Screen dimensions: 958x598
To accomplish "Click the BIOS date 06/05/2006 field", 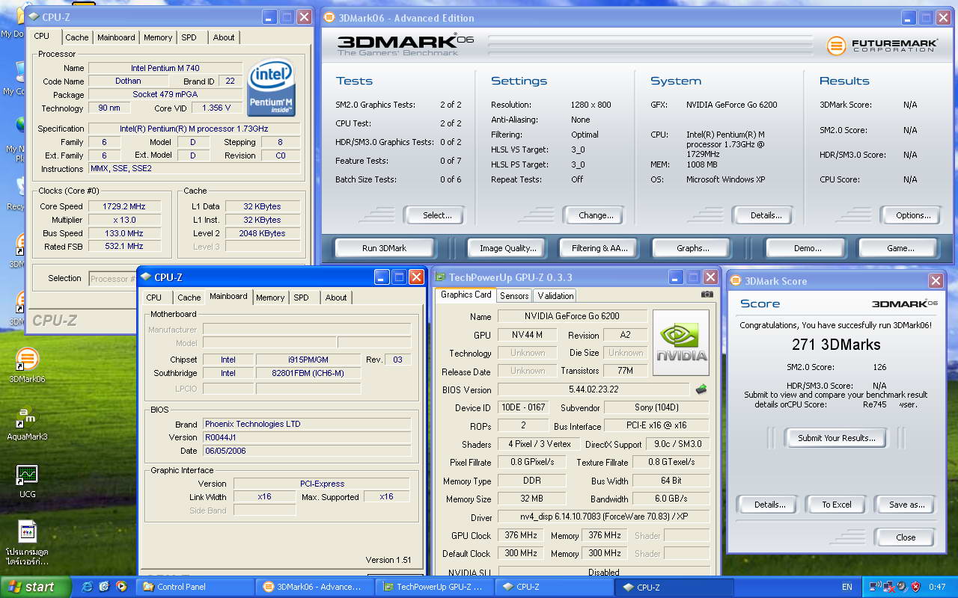I will click(x=307, y=451).
